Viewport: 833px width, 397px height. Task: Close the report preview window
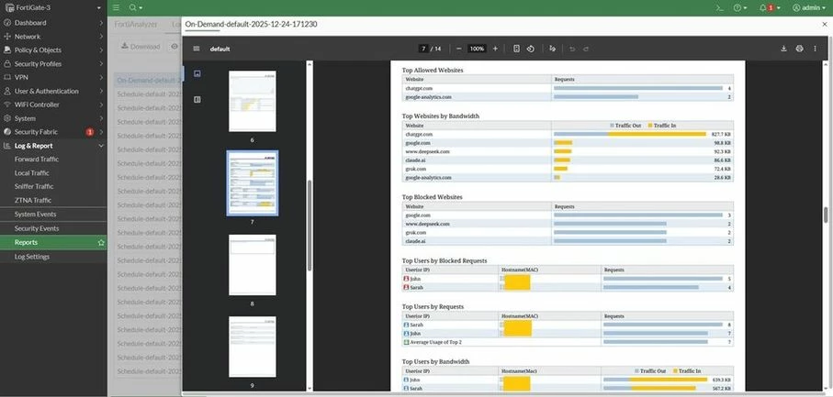tap(825, 25)
